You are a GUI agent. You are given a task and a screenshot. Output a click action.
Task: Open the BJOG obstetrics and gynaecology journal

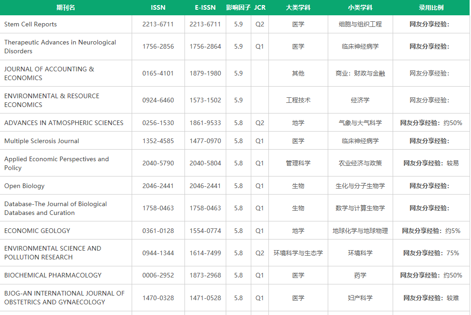click(64, 297)
